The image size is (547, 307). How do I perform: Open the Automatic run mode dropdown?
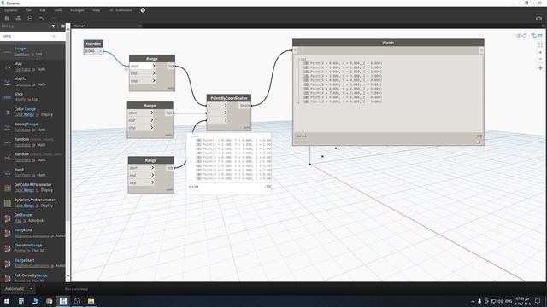(x=19, y=289)
